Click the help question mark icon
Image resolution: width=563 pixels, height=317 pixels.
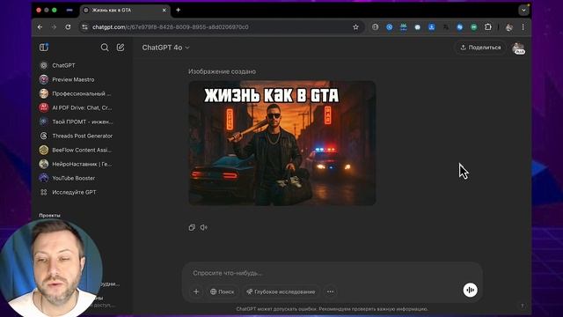click(522, 306)
